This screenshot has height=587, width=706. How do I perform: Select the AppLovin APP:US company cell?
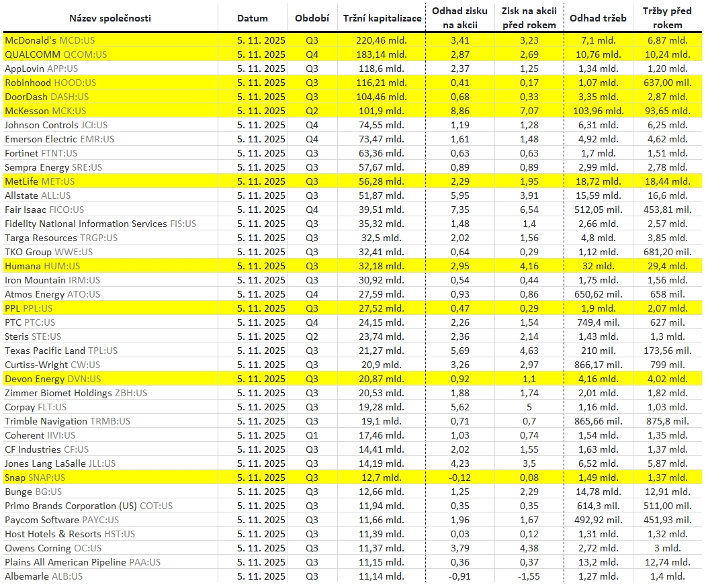coord(42,69)
